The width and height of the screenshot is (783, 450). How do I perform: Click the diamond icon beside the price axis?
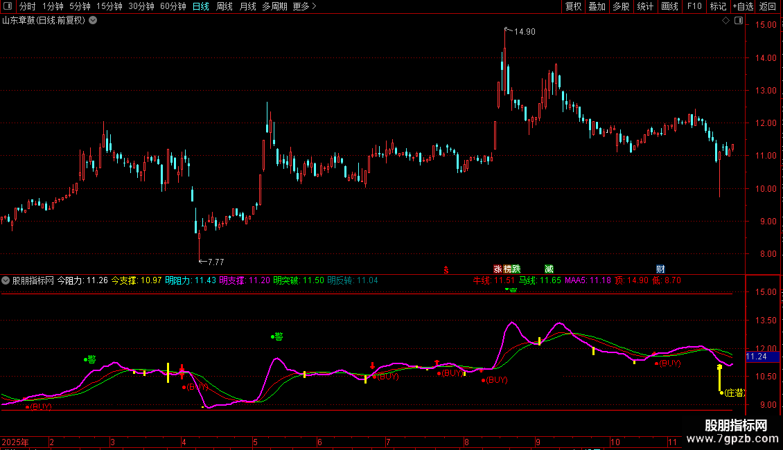coord(726,21)
